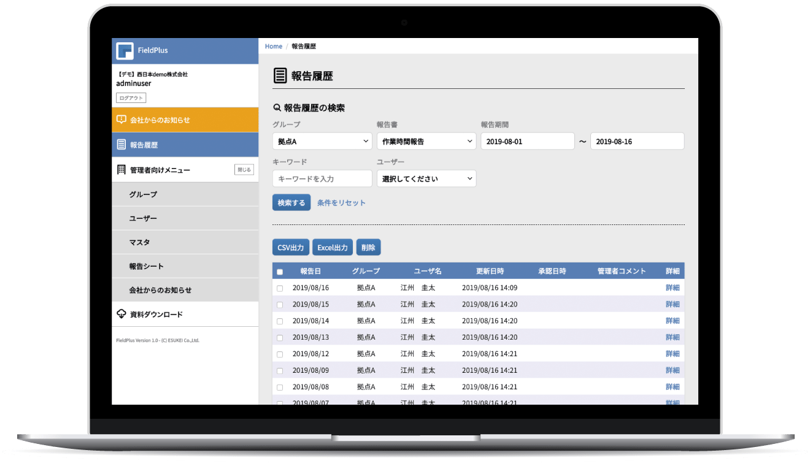The image size is (810, 466).
Task: Check the row for 2019/08/15
Action: coord(280,305)
